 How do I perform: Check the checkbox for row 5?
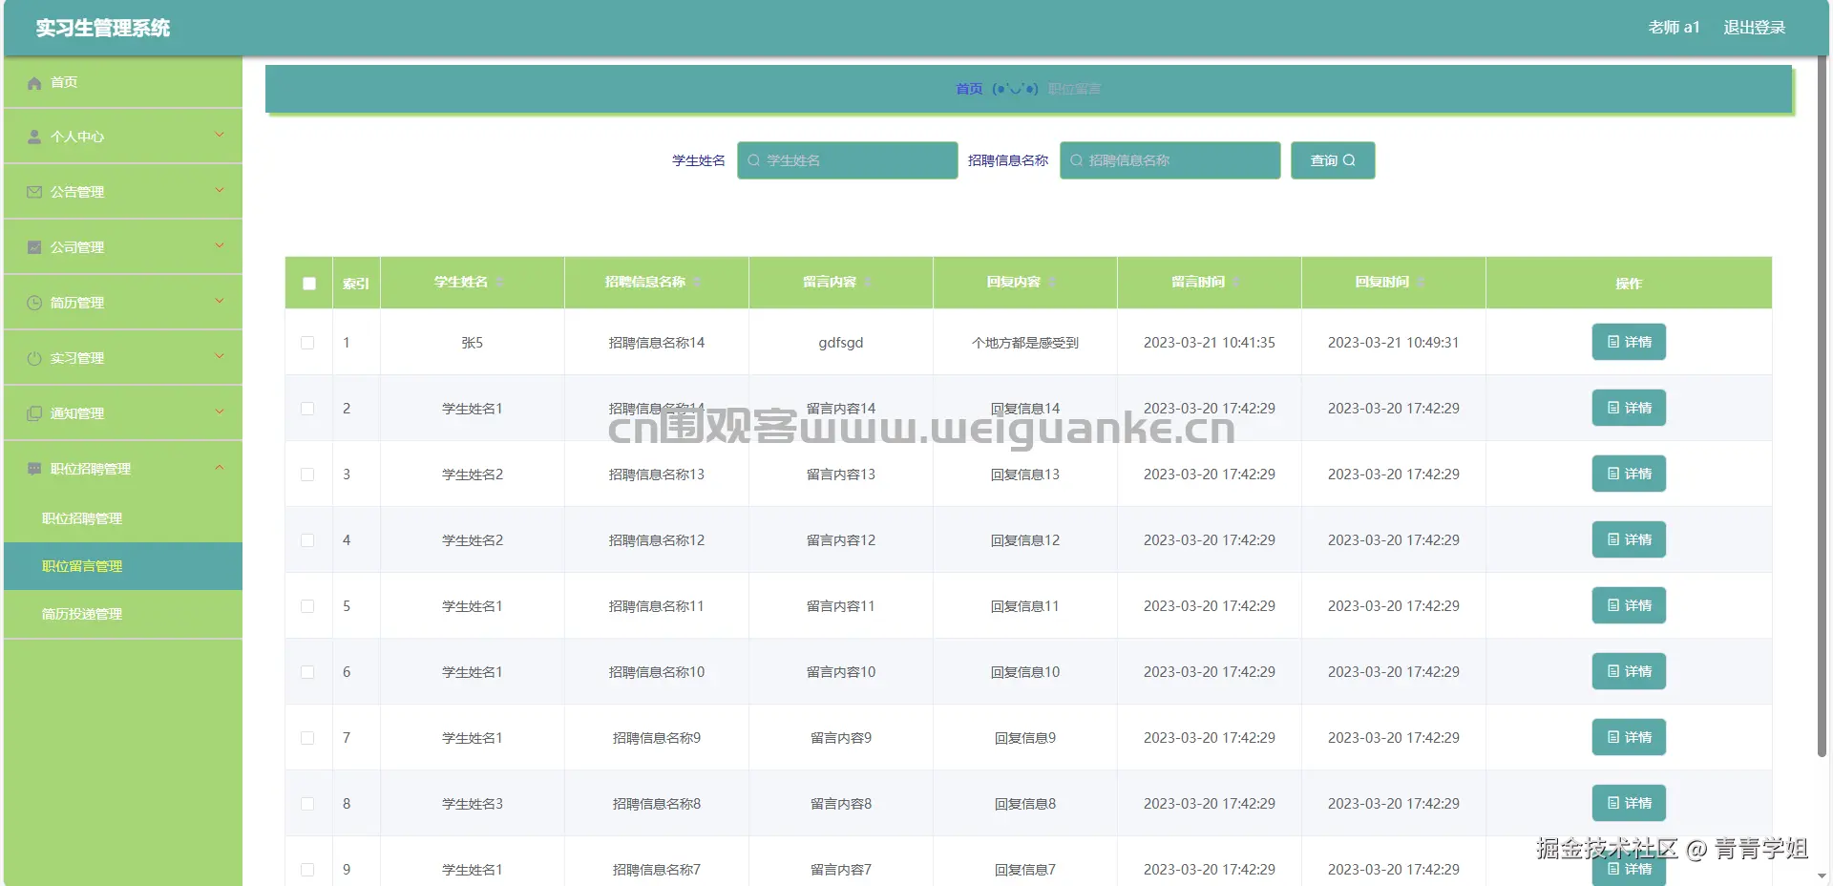pos(307,606)
